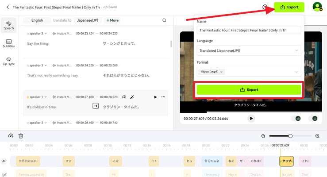
Task: Click the JP track label
Action: [4, 161]
